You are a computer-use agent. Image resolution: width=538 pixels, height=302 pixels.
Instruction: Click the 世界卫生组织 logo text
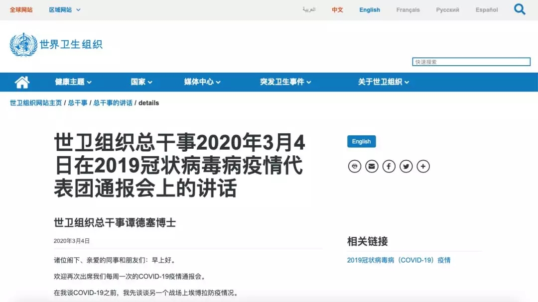(71, 45)
